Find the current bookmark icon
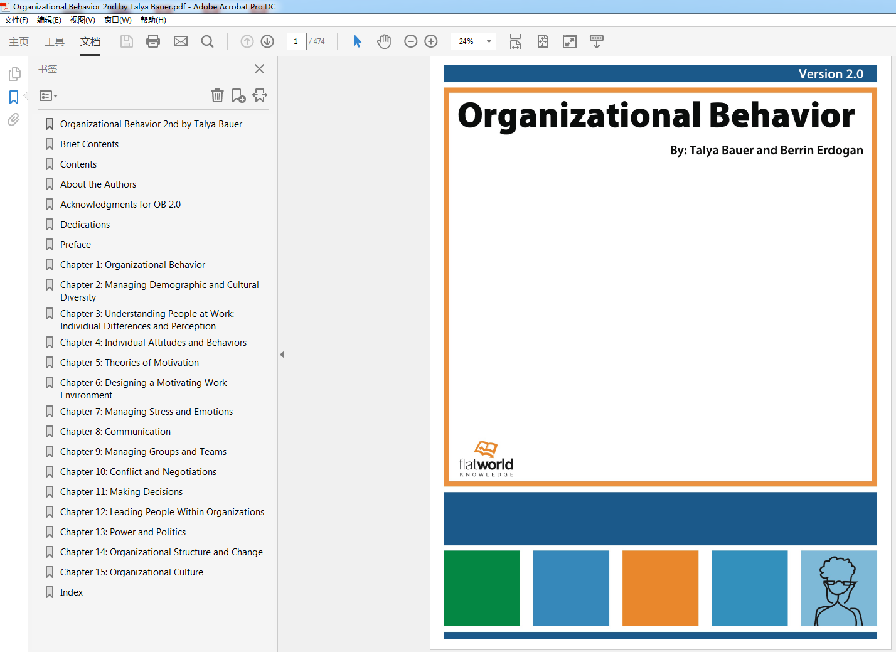Viewport: 896px width, 652px height. point(260,95)
